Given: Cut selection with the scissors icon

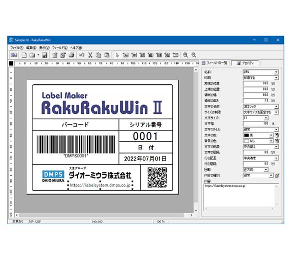Looking at the screenshot, I should point(90,55).
